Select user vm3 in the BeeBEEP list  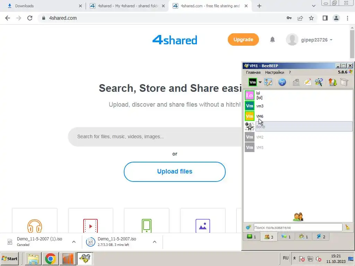[x=298, y=106]
